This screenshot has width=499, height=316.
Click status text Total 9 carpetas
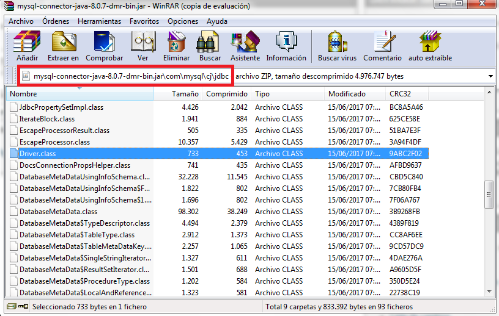(339, 307)
